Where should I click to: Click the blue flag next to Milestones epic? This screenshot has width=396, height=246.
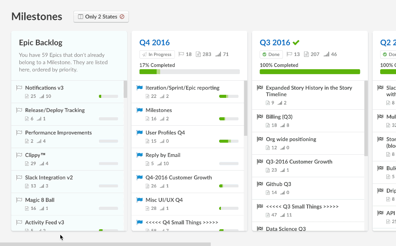(x=139, y=110)
